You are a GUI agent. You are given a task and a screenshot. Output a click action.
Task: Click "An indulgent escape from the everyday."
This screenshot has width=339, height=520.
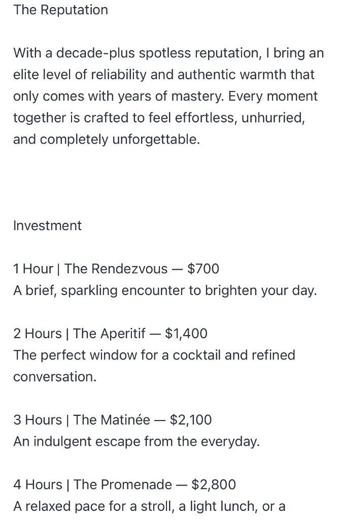136,441
